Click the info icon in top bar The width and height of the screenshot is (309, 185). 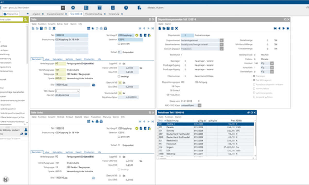click(x=113, y=8)
